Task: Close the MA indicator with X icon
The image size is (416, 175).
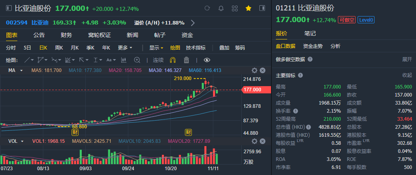Action: (263, 70)
